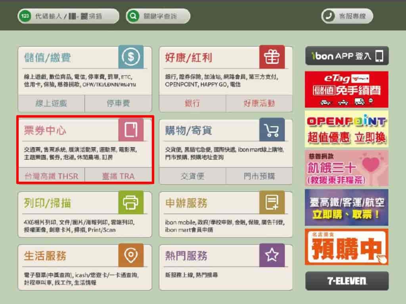Viewport: 406px width, 304px height.
Task: Choose the 台灣高鐵 THSR shortcut
Action: point(52,176)
